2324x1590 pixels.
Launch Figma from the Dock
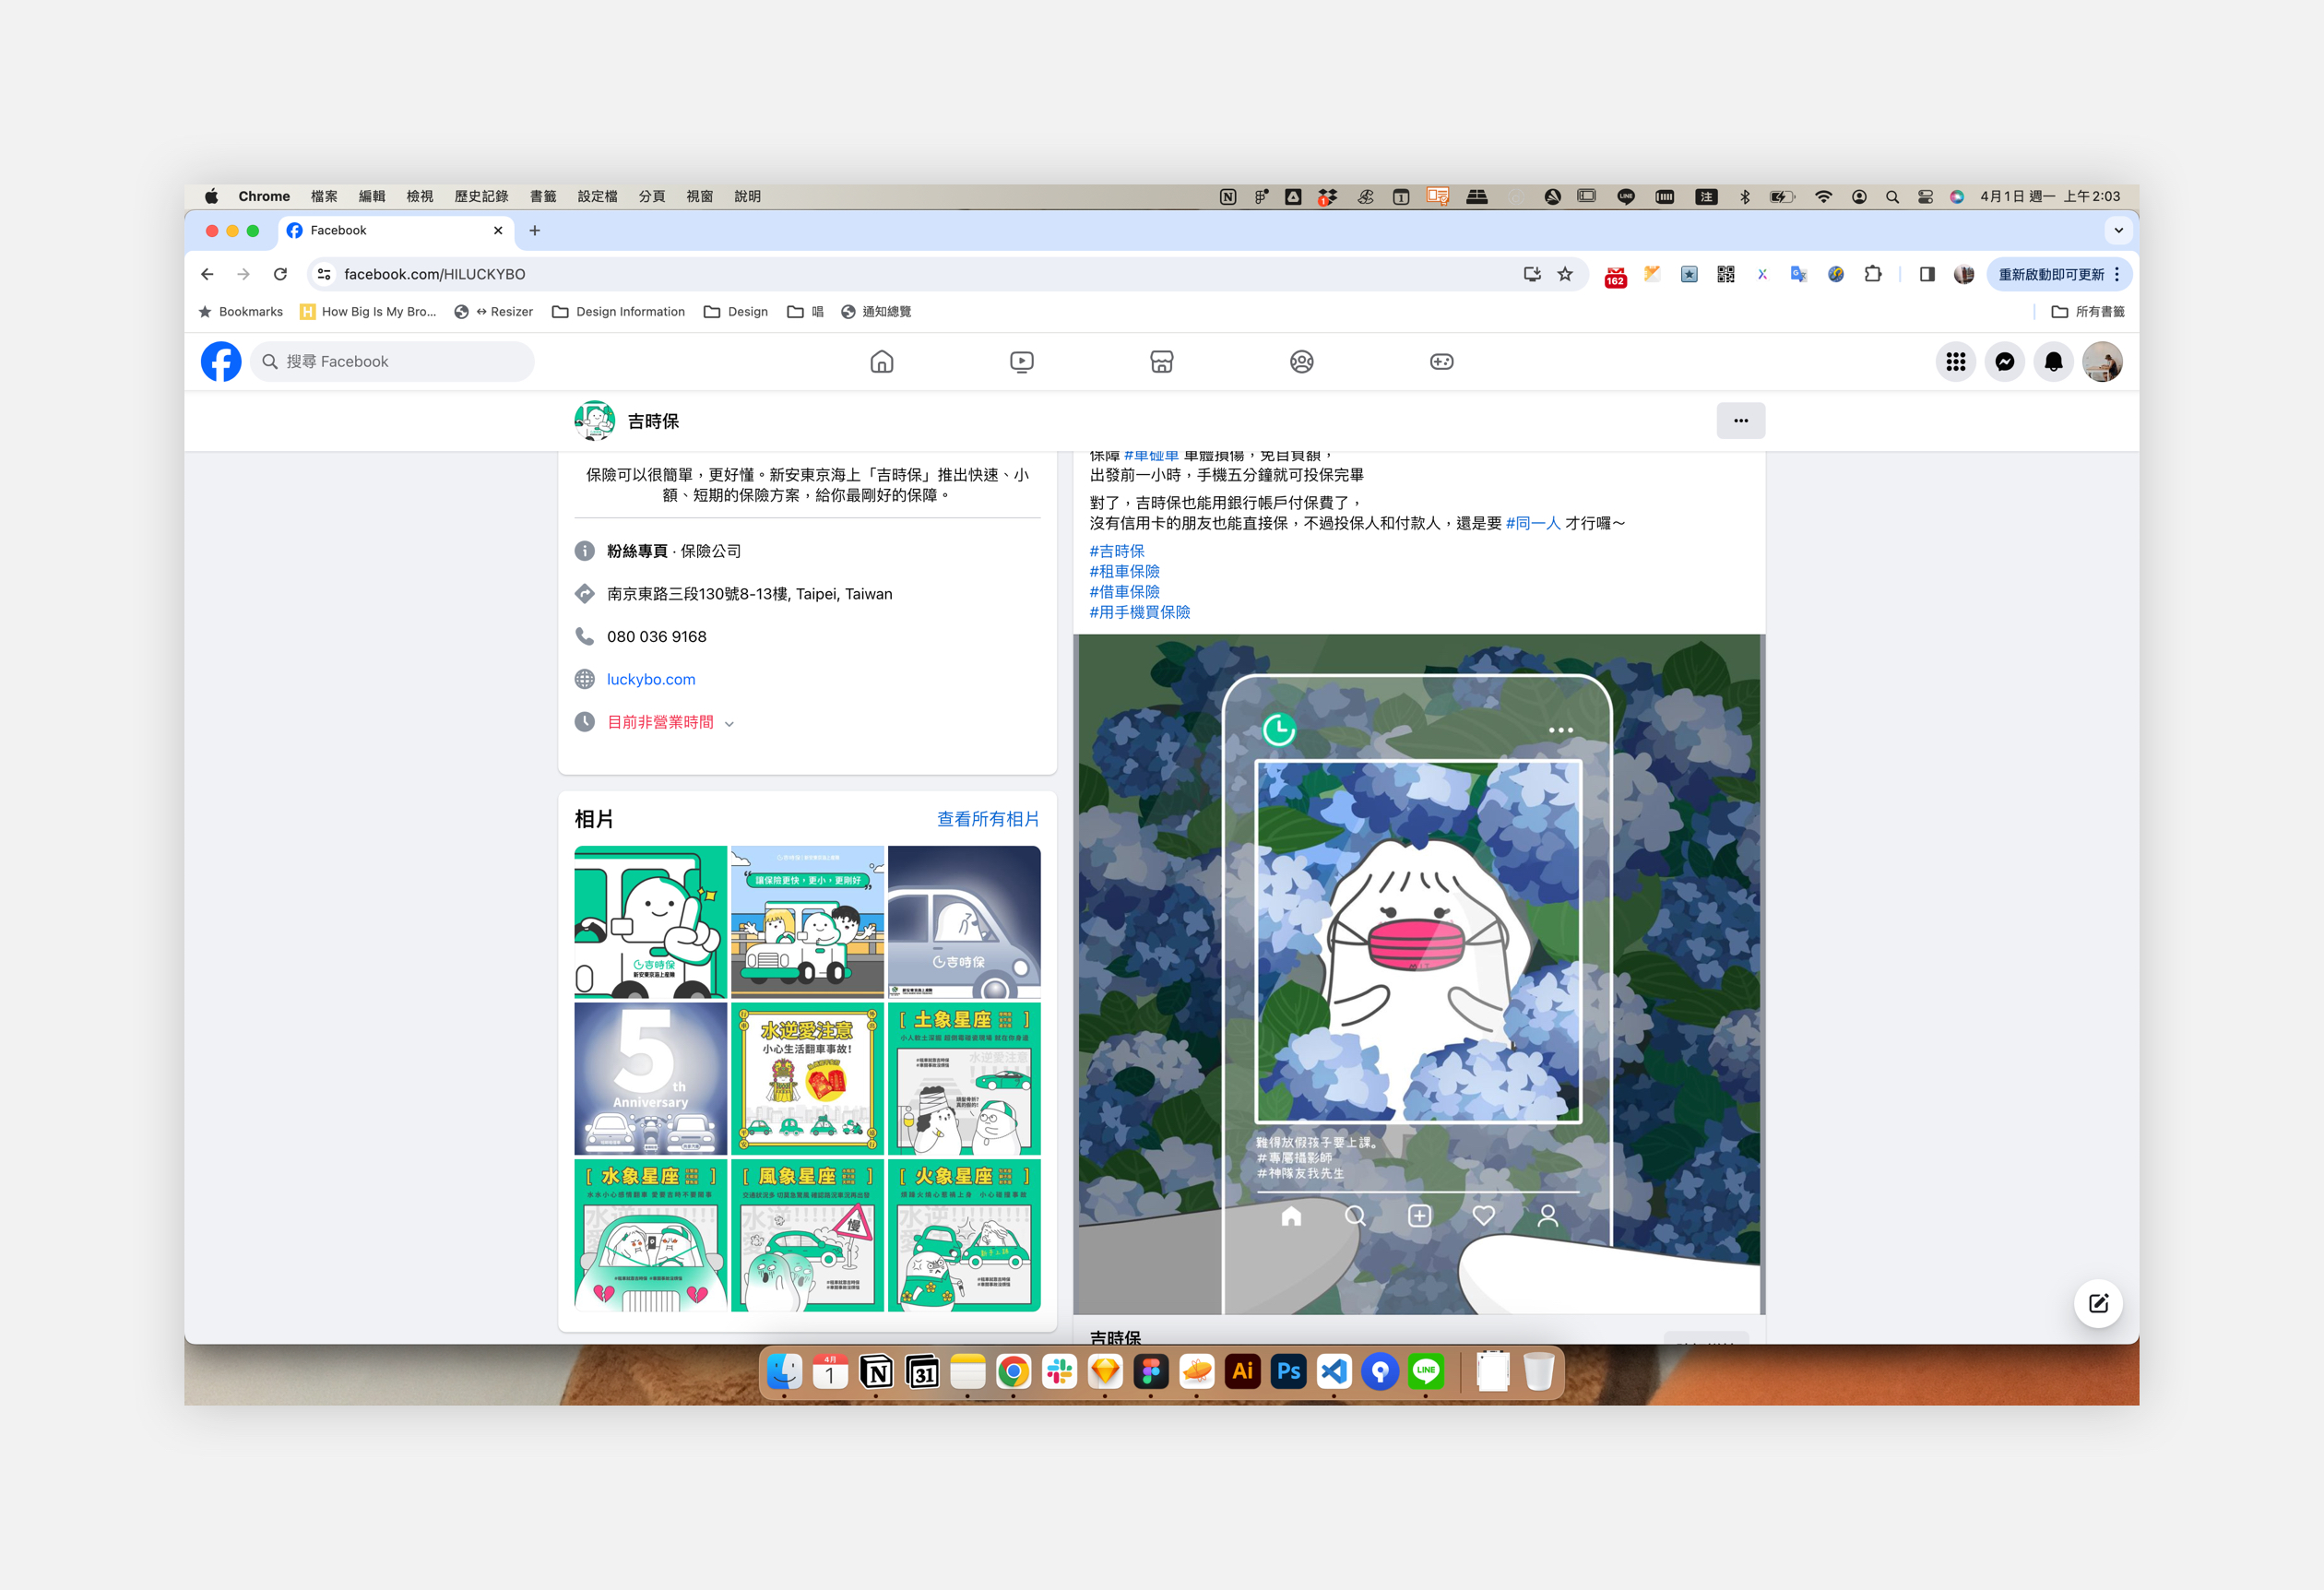[1151, 1372]
